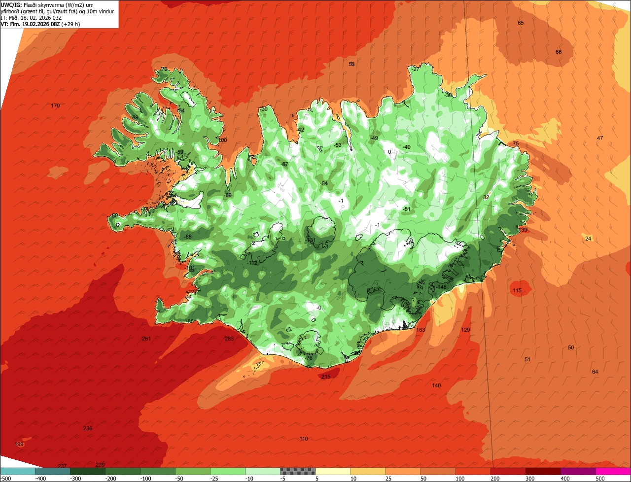Click the green legend swatch labeled -50
The height and width of the screenshot is (482, 631).
pyautogui.click(x=193, y=471)
